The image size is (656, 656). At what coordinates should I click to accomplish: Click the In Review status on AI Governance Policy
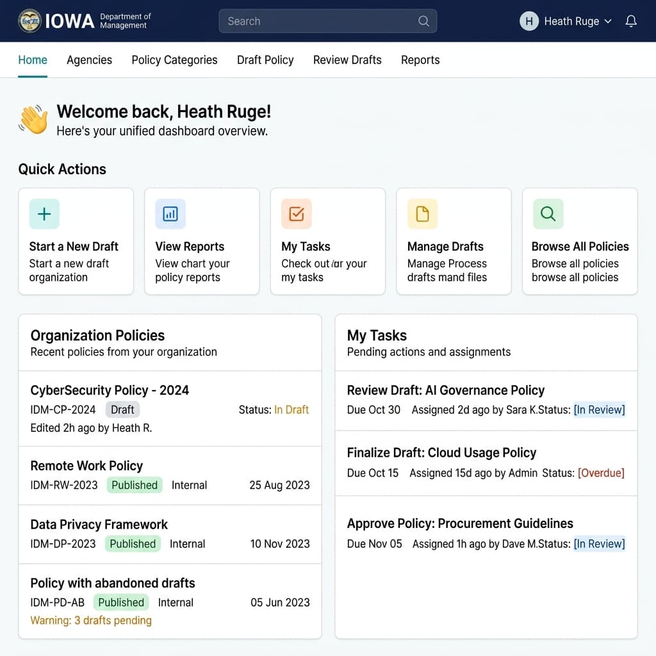pyautogui.click(x=600, y=409)
